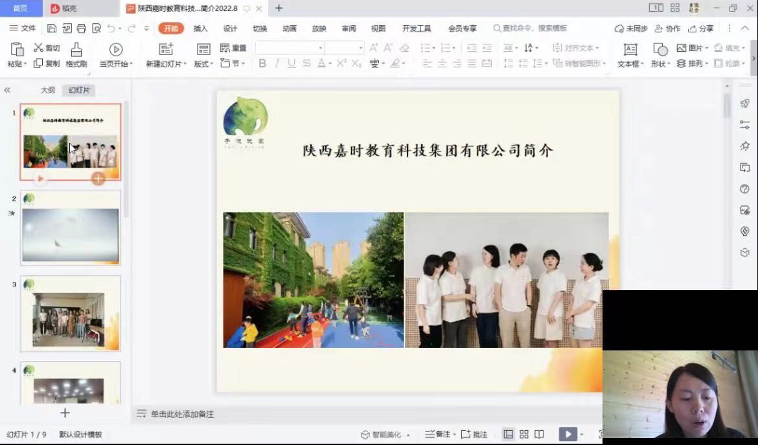This screenshot has width=758, height=445.
Task: Switch to the Insert (插入) ribbon tab
Action: click(x=200, y=29)
